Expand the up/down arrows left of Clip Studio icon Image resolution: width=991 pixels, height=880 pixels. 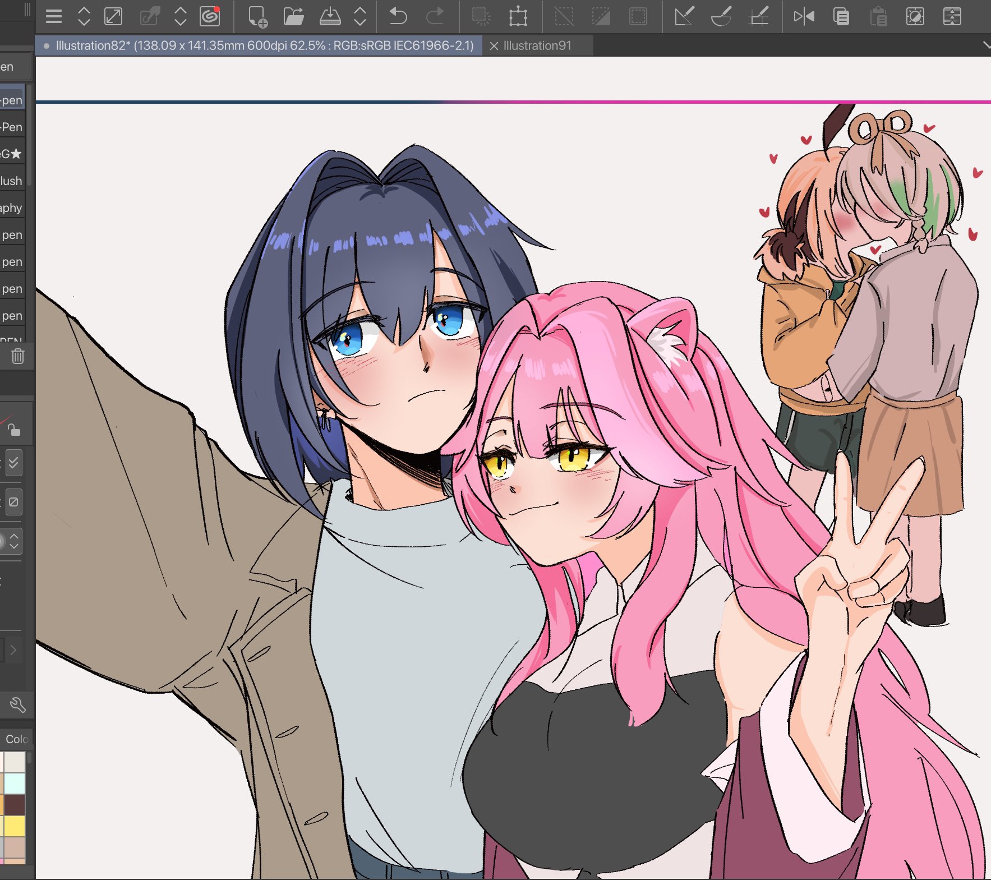pyautogui.click(x=181, y=16)
